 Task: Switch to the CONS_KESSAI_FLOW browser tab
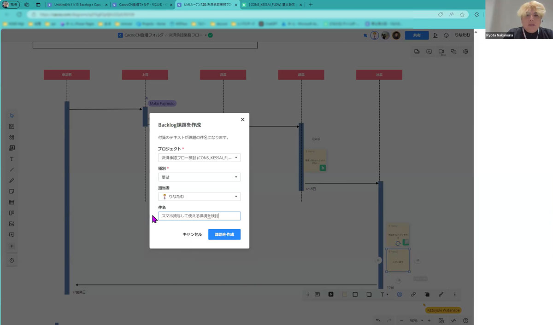coord(272,5)
